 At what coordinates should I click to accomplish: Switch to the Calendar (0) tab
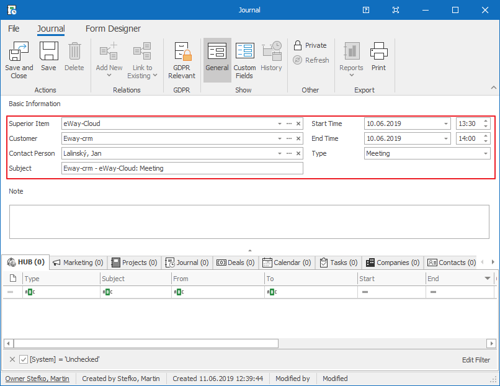point(287,263)
